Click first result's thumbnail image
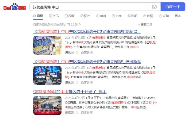 [47, 45]
